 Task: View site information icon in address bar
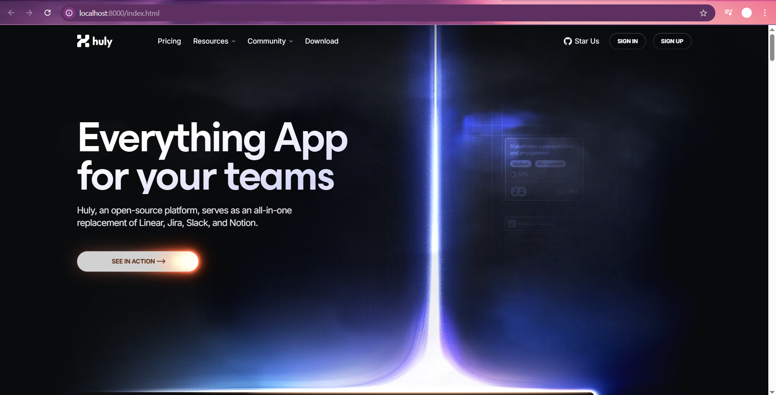click(69, 13)
